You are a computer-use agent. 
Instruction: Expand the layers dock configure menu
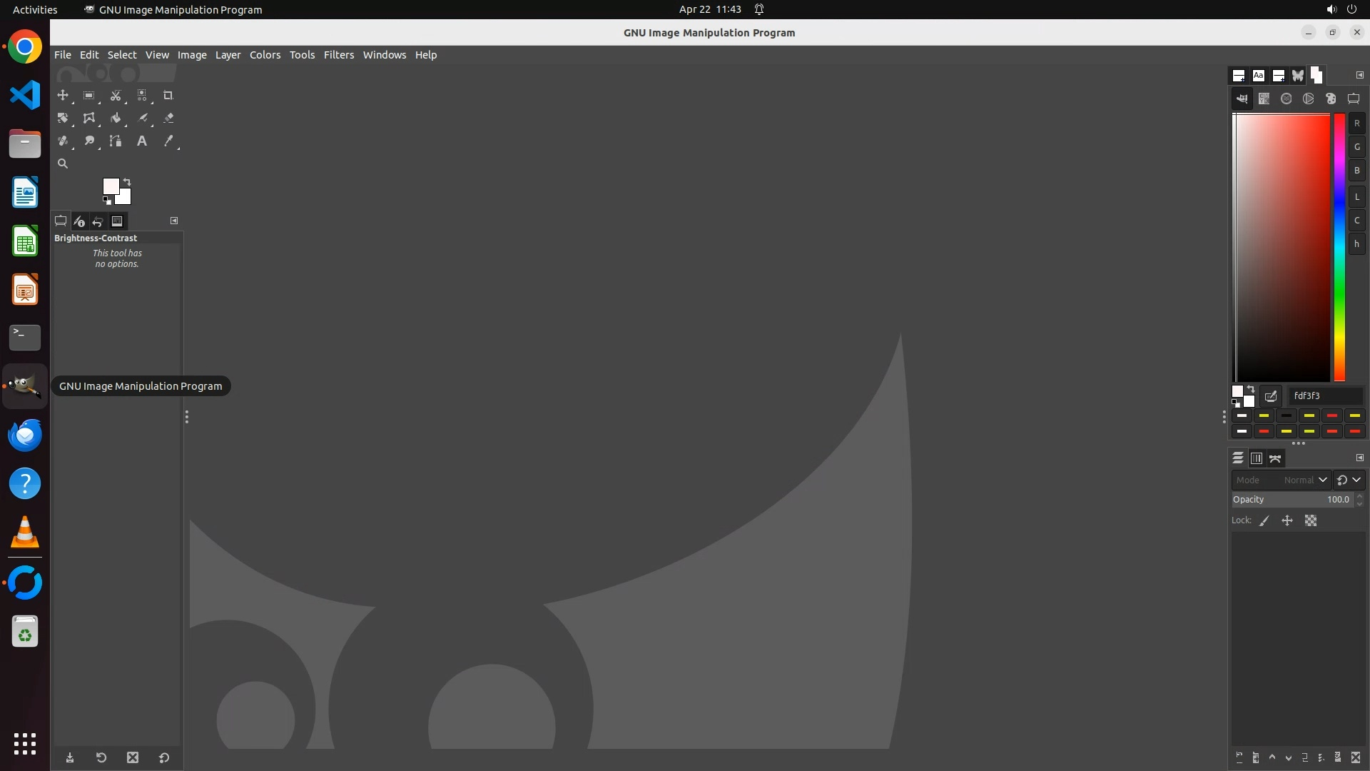coord(1359,458)
